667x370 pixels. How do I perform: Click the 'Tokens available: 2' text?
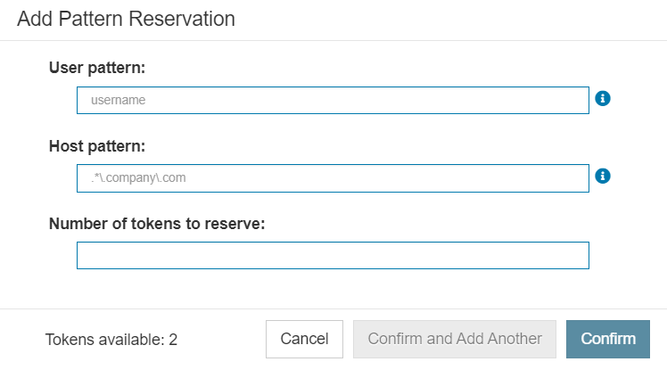111,340
